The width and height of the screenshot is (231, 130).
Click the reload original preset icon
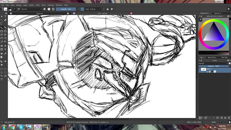tap(53, 9)
